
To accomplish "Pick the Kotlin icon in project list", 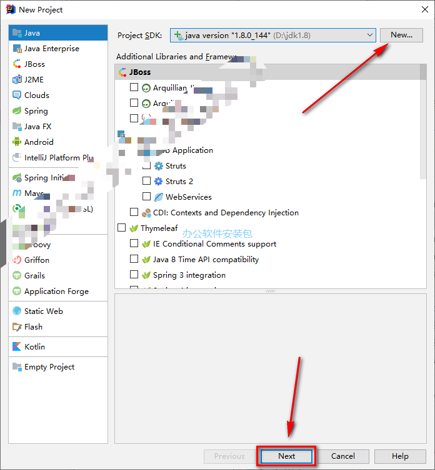I will pos(17,347).
